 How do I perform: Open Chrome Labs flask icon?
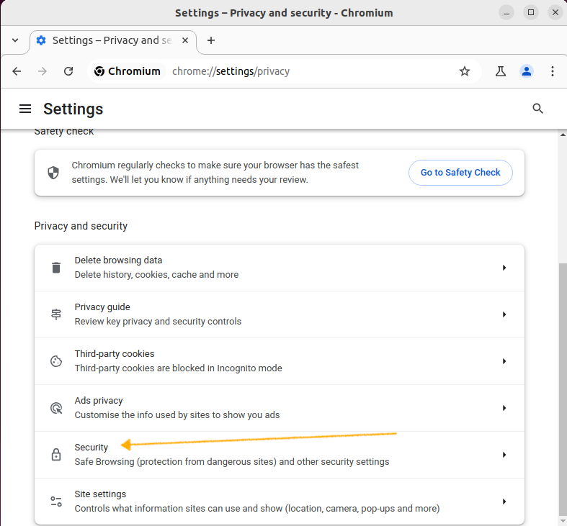(501, 71)
